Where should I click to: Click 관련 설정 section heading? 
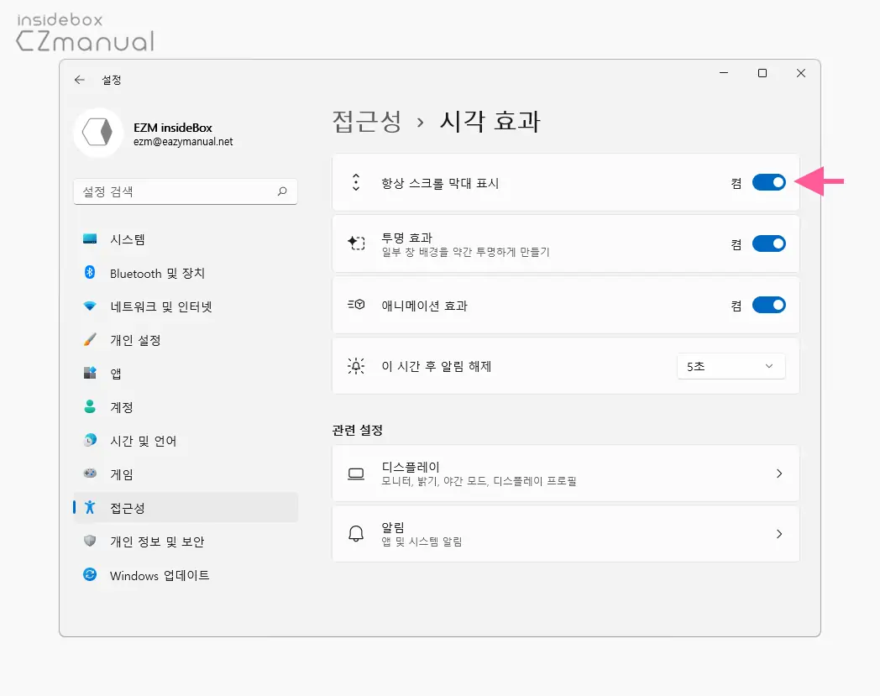358,430
